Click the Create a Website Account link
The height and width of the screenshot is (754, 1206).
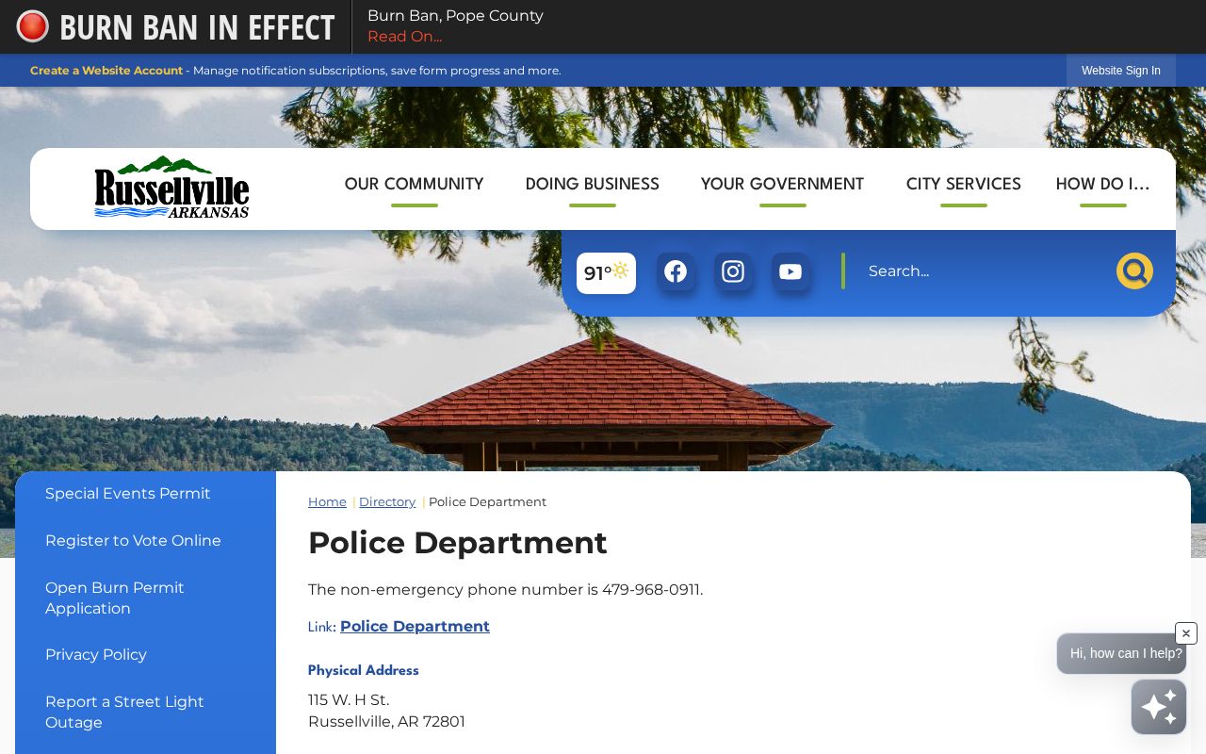coord(106,71)
